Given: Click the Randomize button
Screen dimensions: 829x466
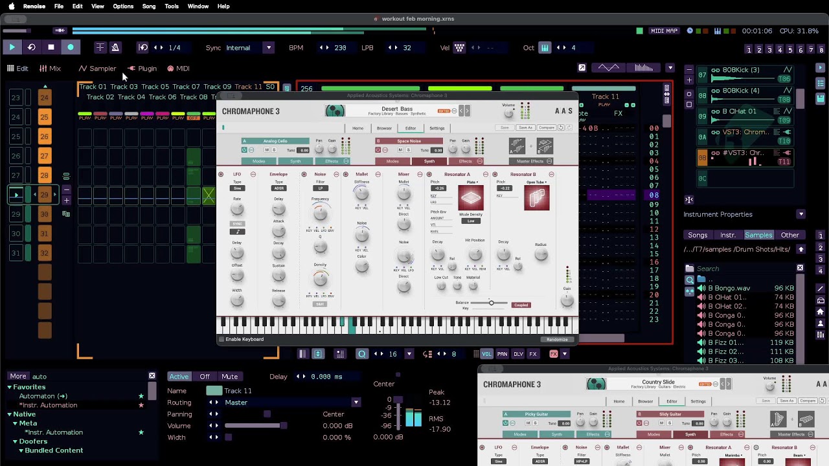Looking at the screenshot, I should tap(557, 339).
